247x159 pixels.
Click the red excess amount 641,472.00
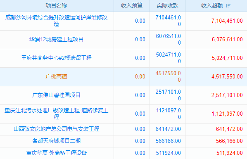pyautogui.click(x=229, y=129)
